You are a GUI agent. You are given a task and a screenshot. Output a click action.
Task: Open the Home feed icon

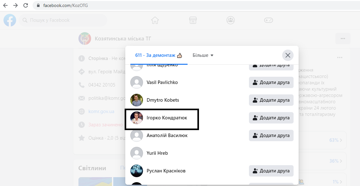(155, 20)
